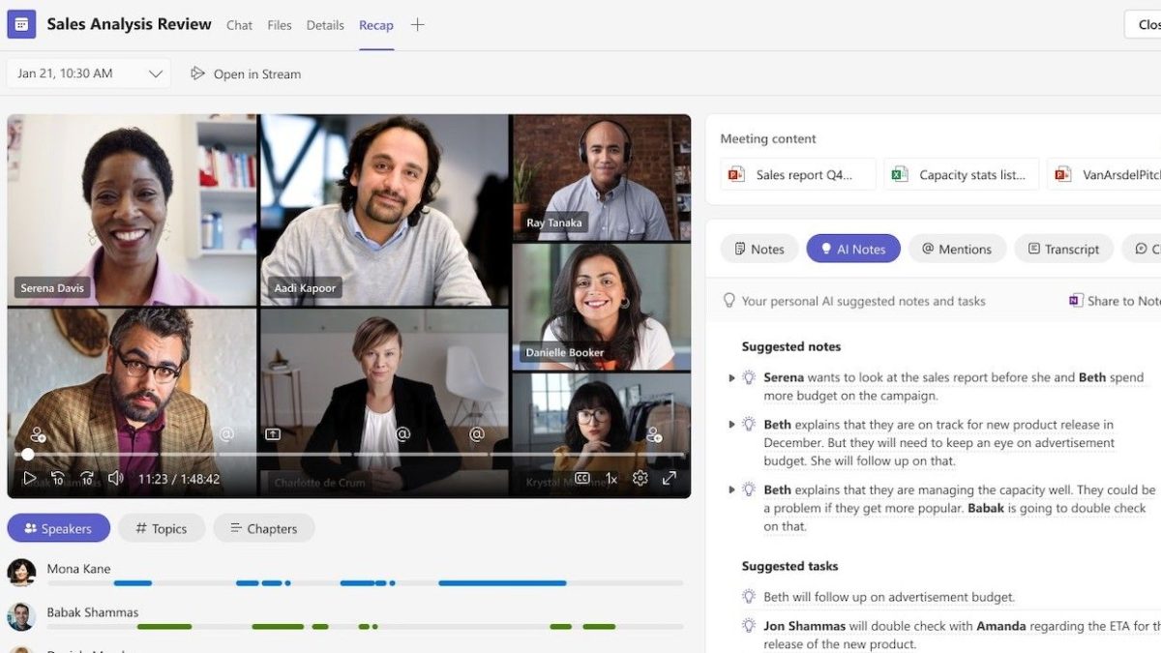Image resolution: width=1161 pixels, height=653 pixels.
Task: Open the Jan 21, 10:30 AM date dropdown
Action: pyautogui.click(x=89, y=74)
